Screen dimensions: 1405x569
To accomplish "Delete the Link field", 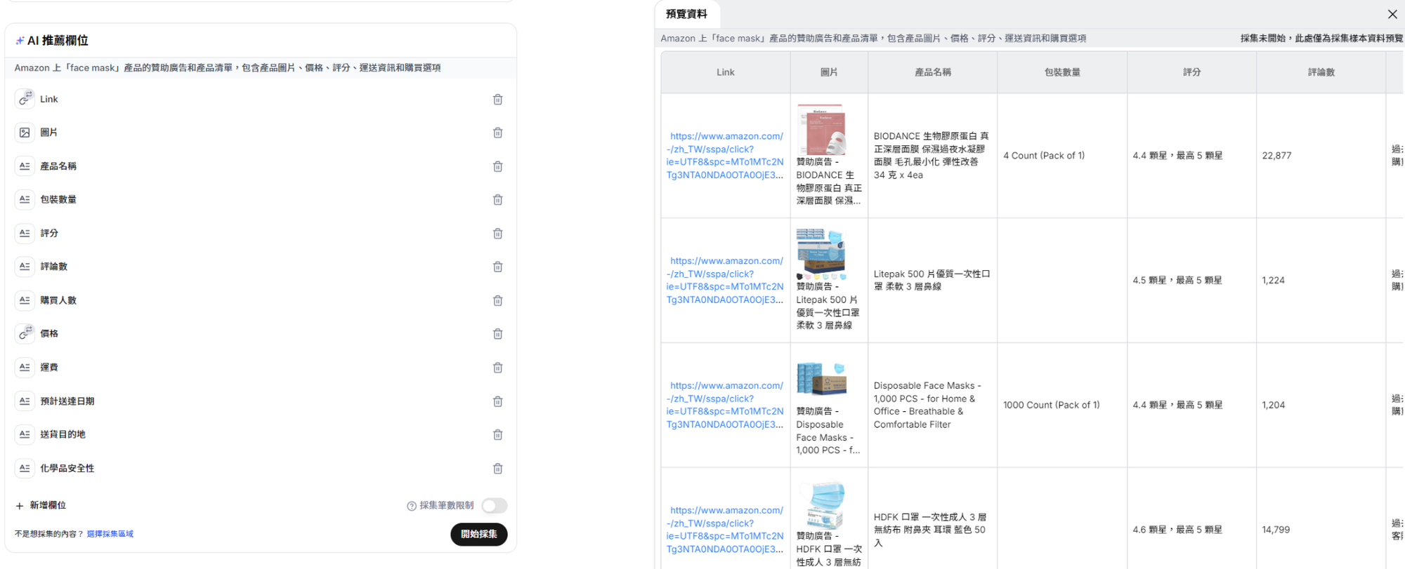I will coord(497,100).
